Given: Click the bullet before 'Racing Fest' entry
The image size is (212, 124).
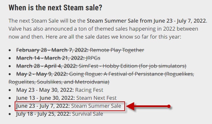Looking at the screenshot, I should (10, 90).
